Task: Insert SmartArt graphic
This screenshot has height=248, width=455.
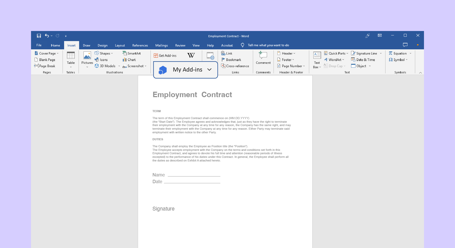Action: coord(133,53)
